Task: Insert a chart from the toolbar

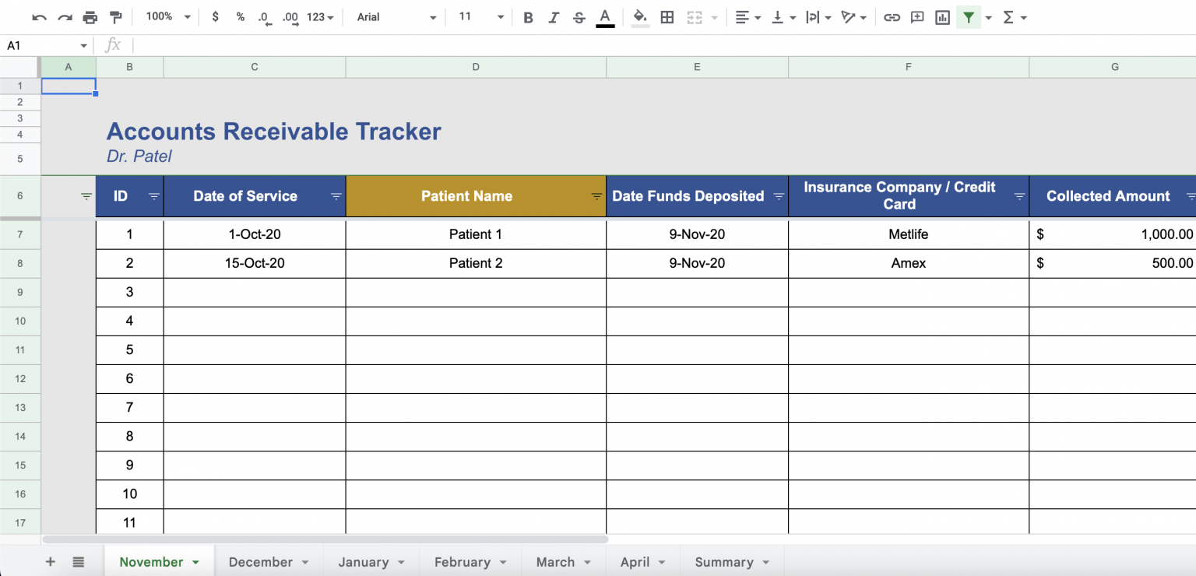Action: (x=942, y=16)
